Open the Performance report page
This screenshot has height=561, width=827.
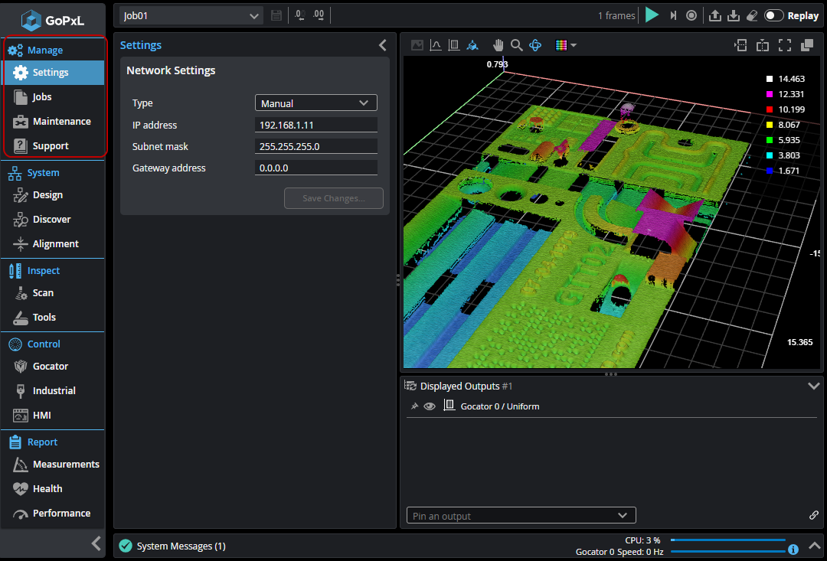(54, 513)
